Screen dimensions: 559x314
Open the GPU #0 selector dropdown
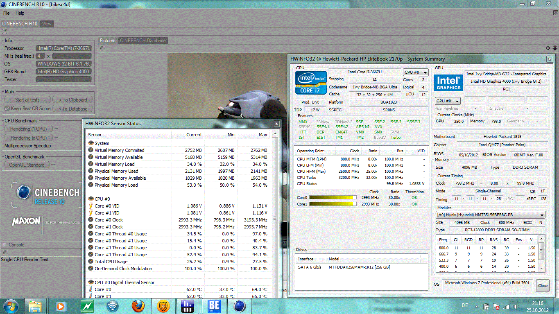[448, 101]
